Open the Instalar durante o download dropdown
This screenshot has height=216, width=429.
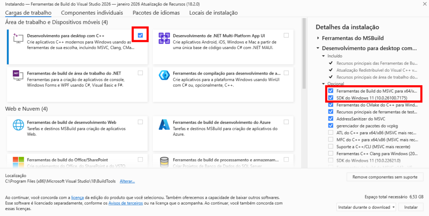(367, 207)
